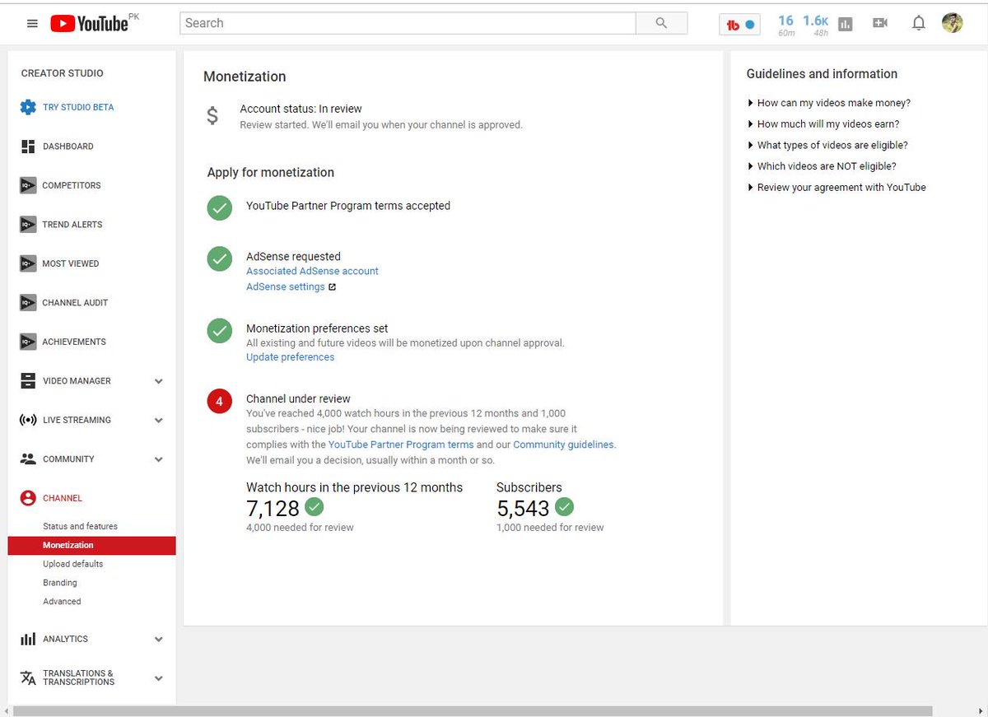Expand "How much will my videos earn?"
The height and width of the screenshot is (717, 988).
[823, 124]
